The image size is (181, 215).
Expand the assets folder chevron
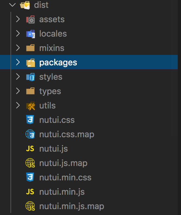pyautogui.click(x=18, y=19)
